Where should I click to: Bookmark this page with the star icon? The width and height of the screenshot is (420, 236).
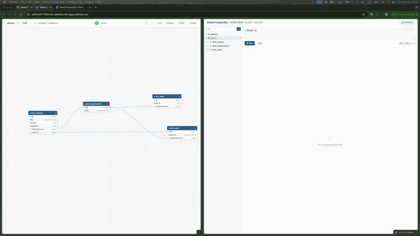(x=364, y=14)
